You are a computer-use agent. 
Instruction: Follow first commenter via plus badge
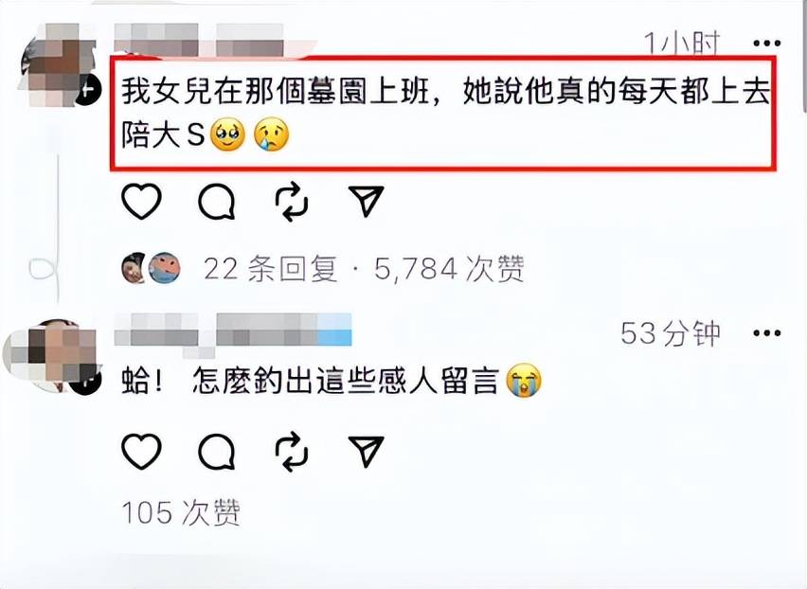click(89, 91)
